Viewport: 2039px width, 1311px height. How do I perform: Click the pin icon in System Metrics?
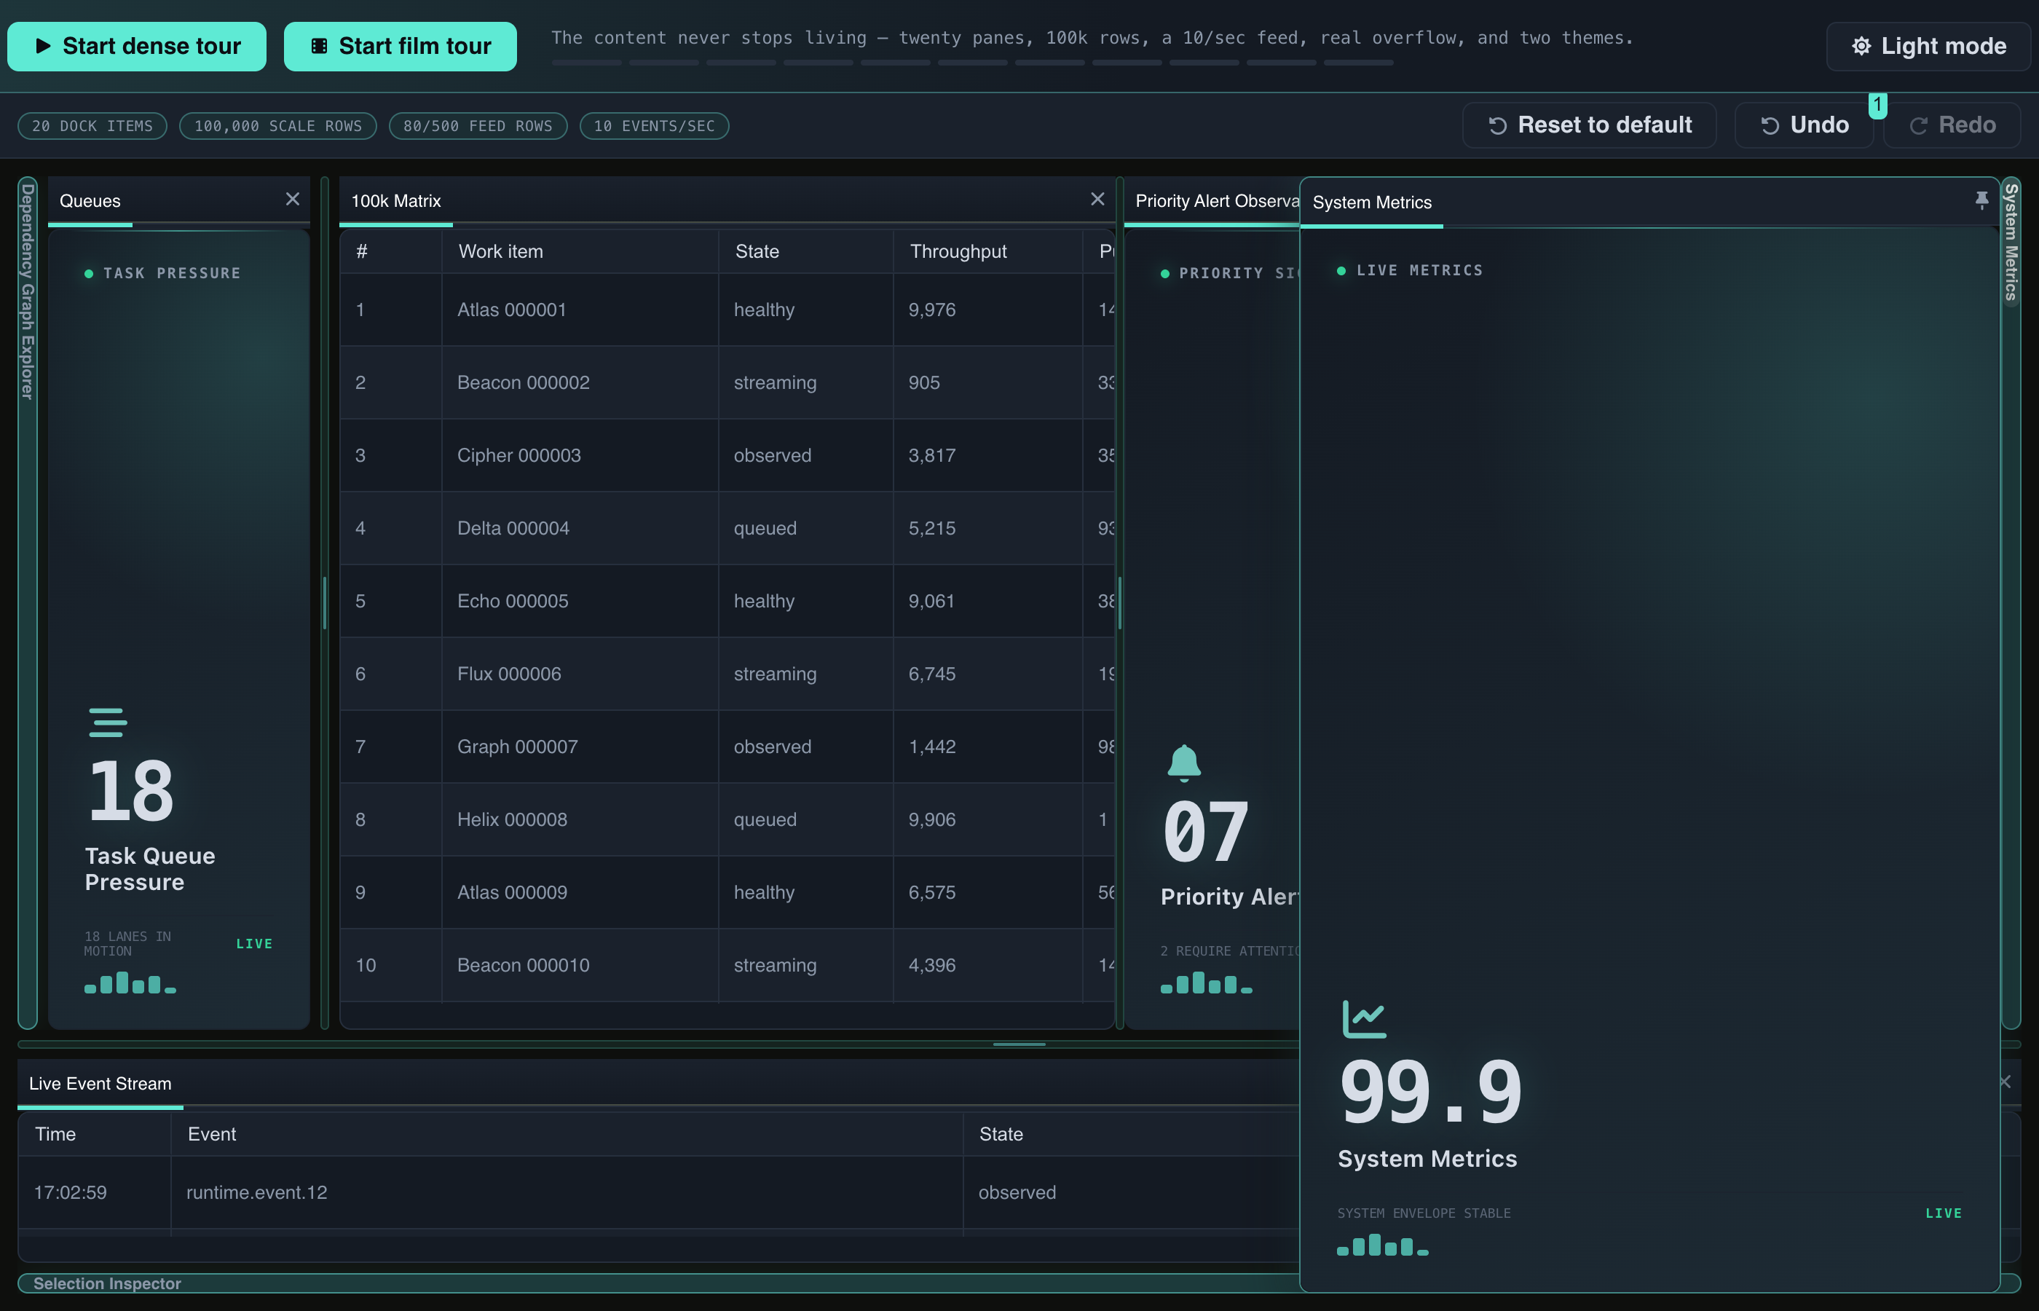pos(1981,200)
